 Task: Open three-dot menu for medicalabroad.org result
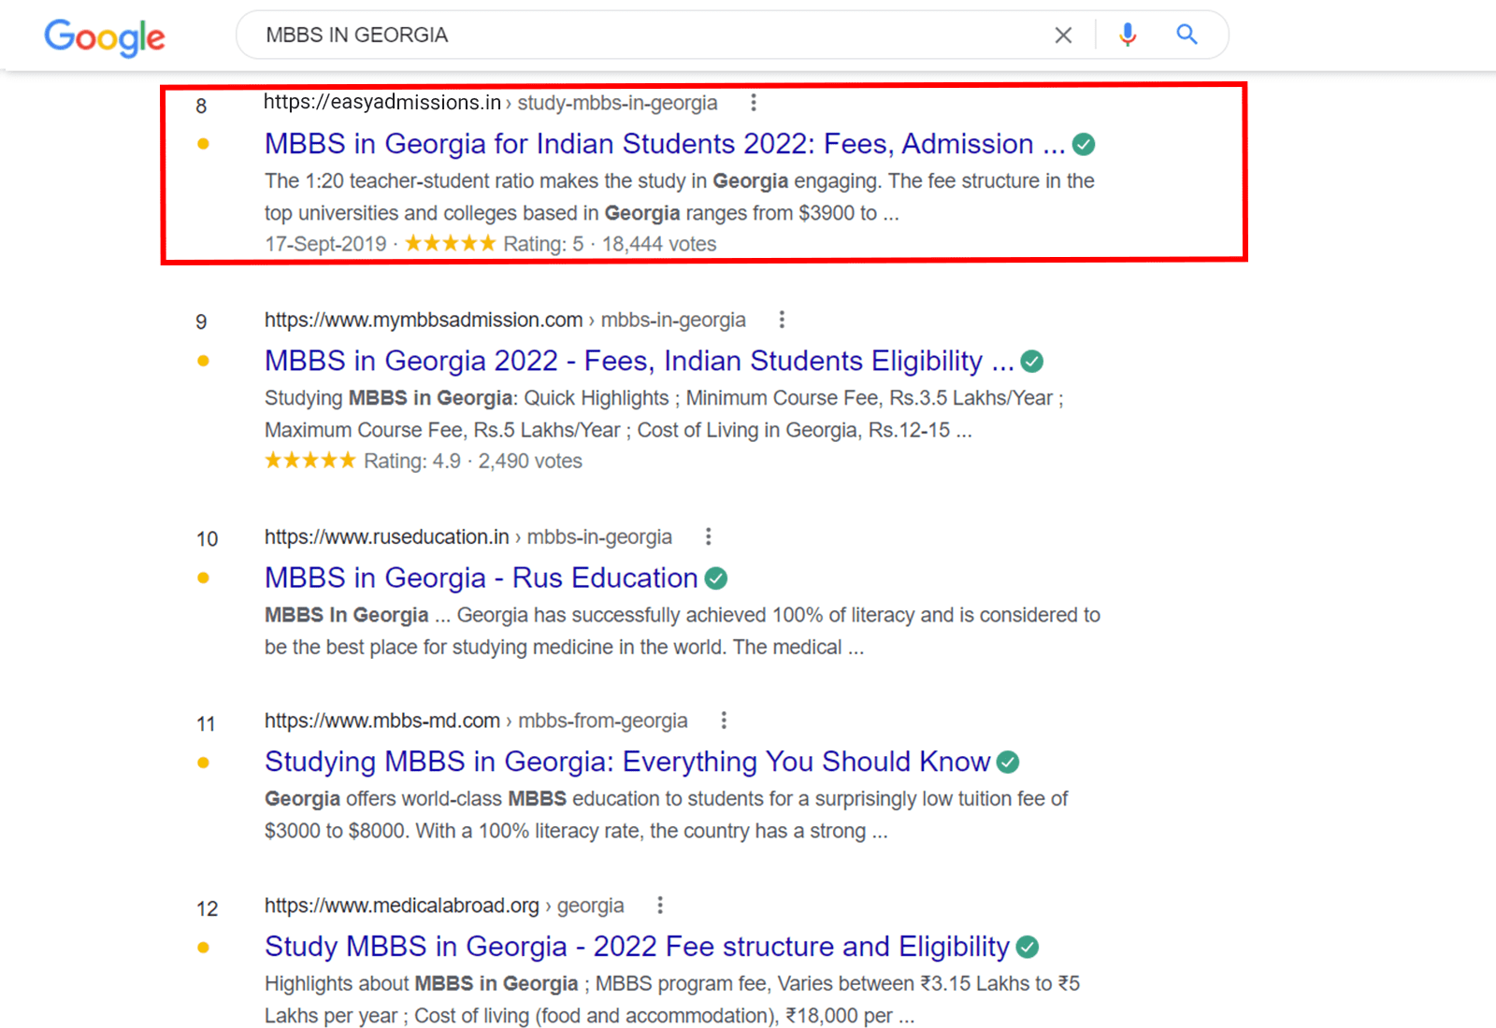click(660, 906)
